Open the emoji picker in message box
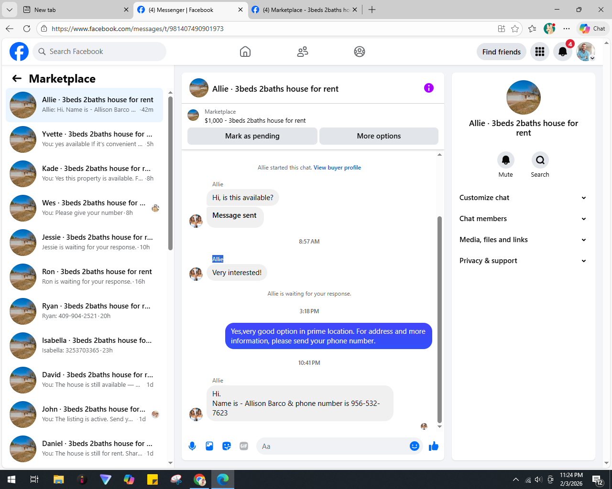Image resolution: width=612 pixels, height=489 pixels. click(x=415, y=446)
